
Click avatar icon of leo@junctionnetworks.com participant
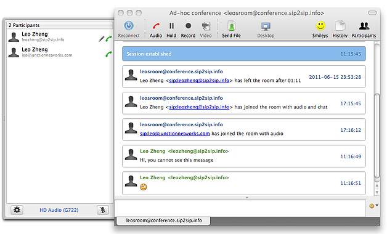[x=14, y=52]
